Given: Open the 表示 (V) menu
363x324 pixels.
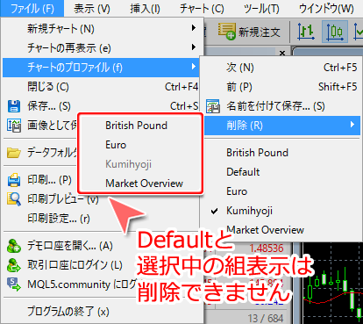Looking at the screenshot, I should point(92,9).
